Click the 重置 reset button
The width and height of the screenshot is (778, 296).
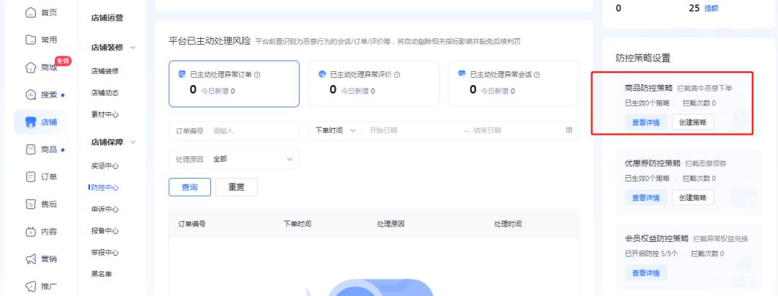(237, 187)
